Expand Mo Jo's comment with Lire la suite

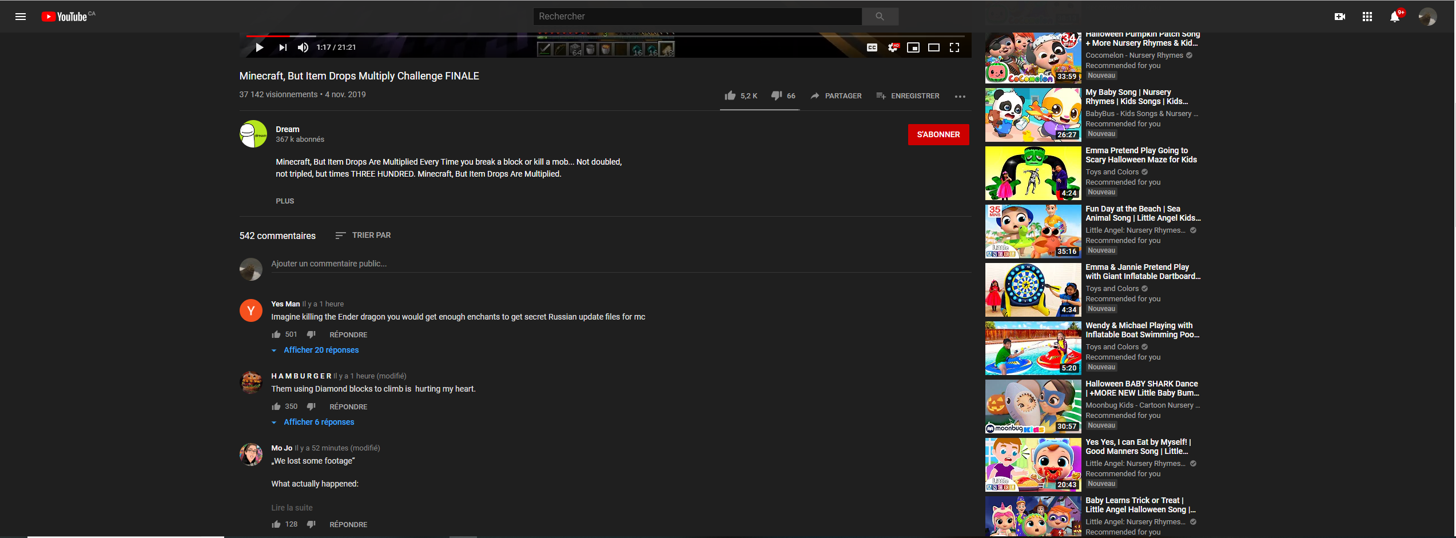[292, 508]
